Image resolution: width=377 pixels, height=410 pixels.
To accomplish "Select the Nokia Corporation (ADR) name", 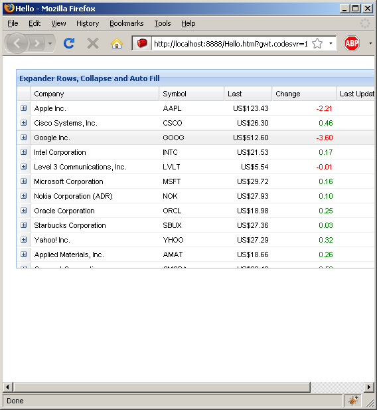I will pos(73,196).
